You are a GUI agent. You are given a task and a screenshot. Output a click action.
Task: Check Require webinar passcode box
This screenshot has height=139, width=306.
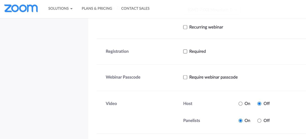(185, 77)
